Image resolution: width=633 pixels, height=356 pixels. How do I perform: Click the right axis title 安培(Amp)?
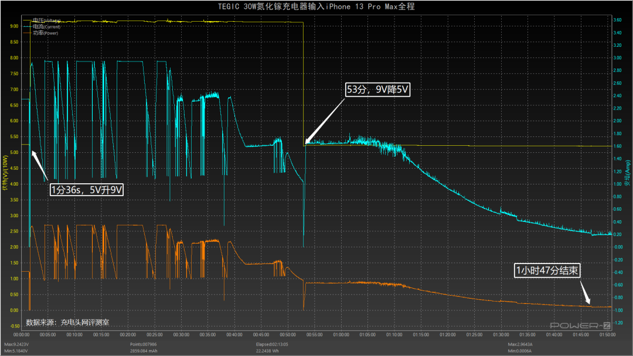pos(627,173)
